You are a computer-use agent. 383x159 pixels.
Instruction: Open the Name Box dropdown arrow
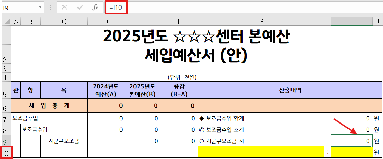point(40,8)
